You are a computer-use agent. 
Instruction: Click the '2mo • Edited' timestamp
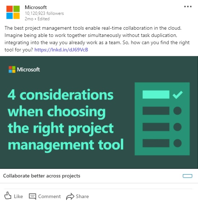[x=37, y=19]
